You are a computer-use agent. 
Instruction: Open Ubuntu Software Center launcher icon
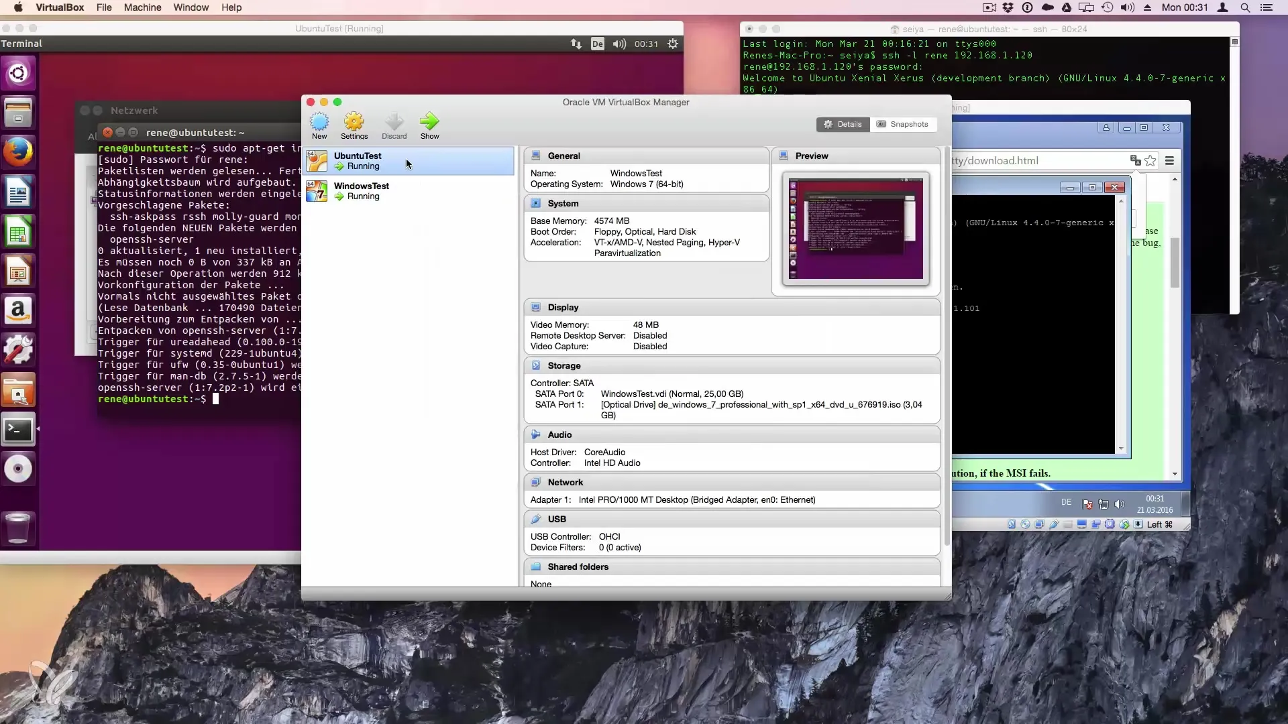(18, 390)
